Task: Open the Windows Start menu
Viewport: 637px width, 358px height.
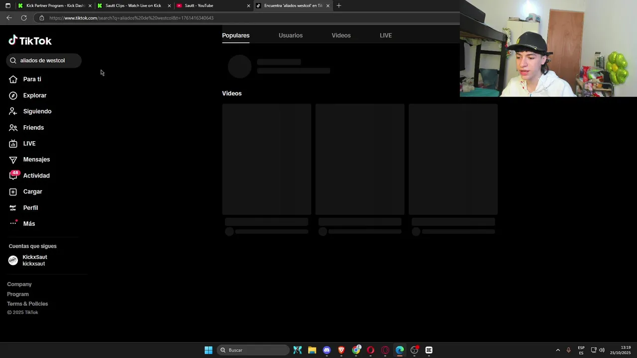Action: pyautogui.click(x=209, y=350)
